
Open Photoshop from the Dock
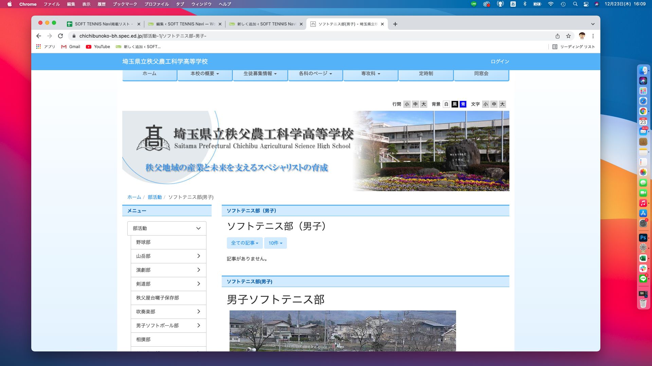point(643,238)
